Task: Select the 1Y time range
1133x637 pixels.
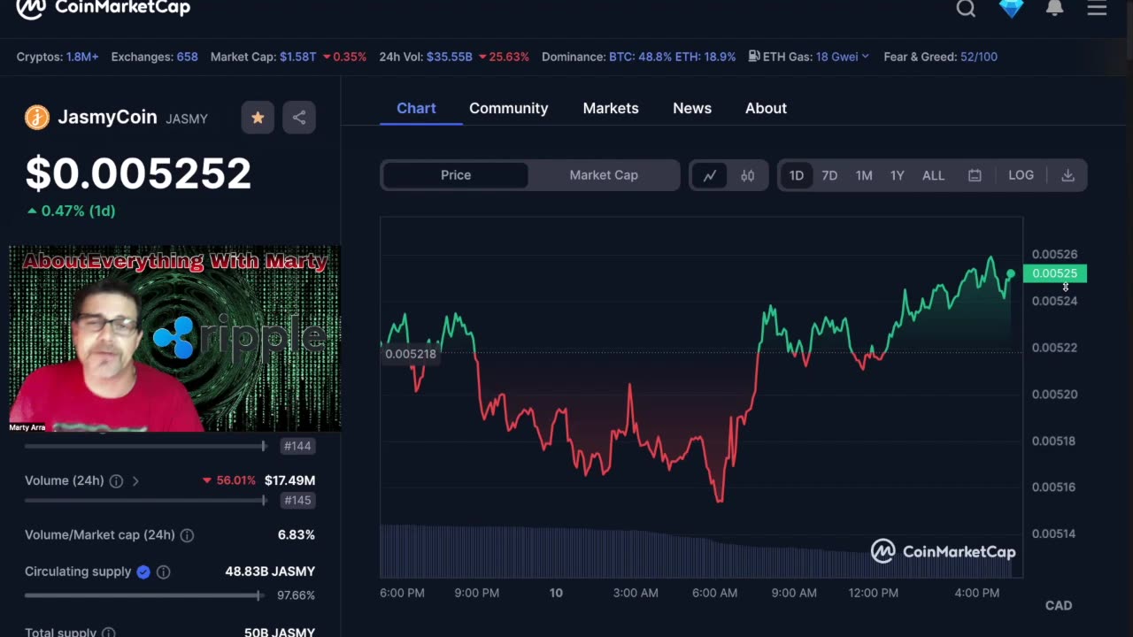Action: point(898,175)
